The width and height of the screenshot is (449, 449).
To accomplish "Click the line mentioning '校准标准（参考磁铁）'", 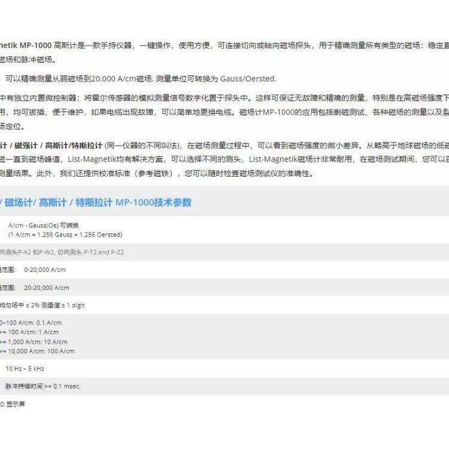I will 157,173.
